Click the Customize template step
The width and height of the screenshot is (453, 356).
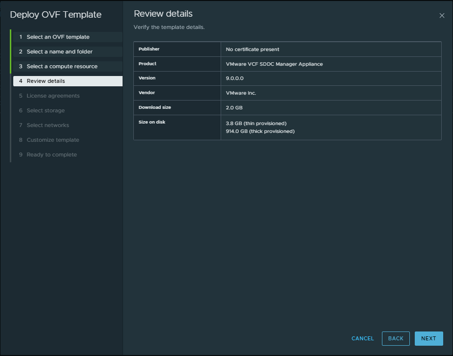(52, 140)
